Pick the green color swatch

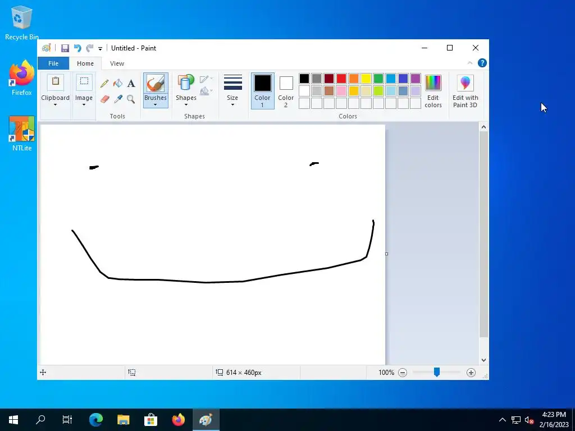click(378, 79)
